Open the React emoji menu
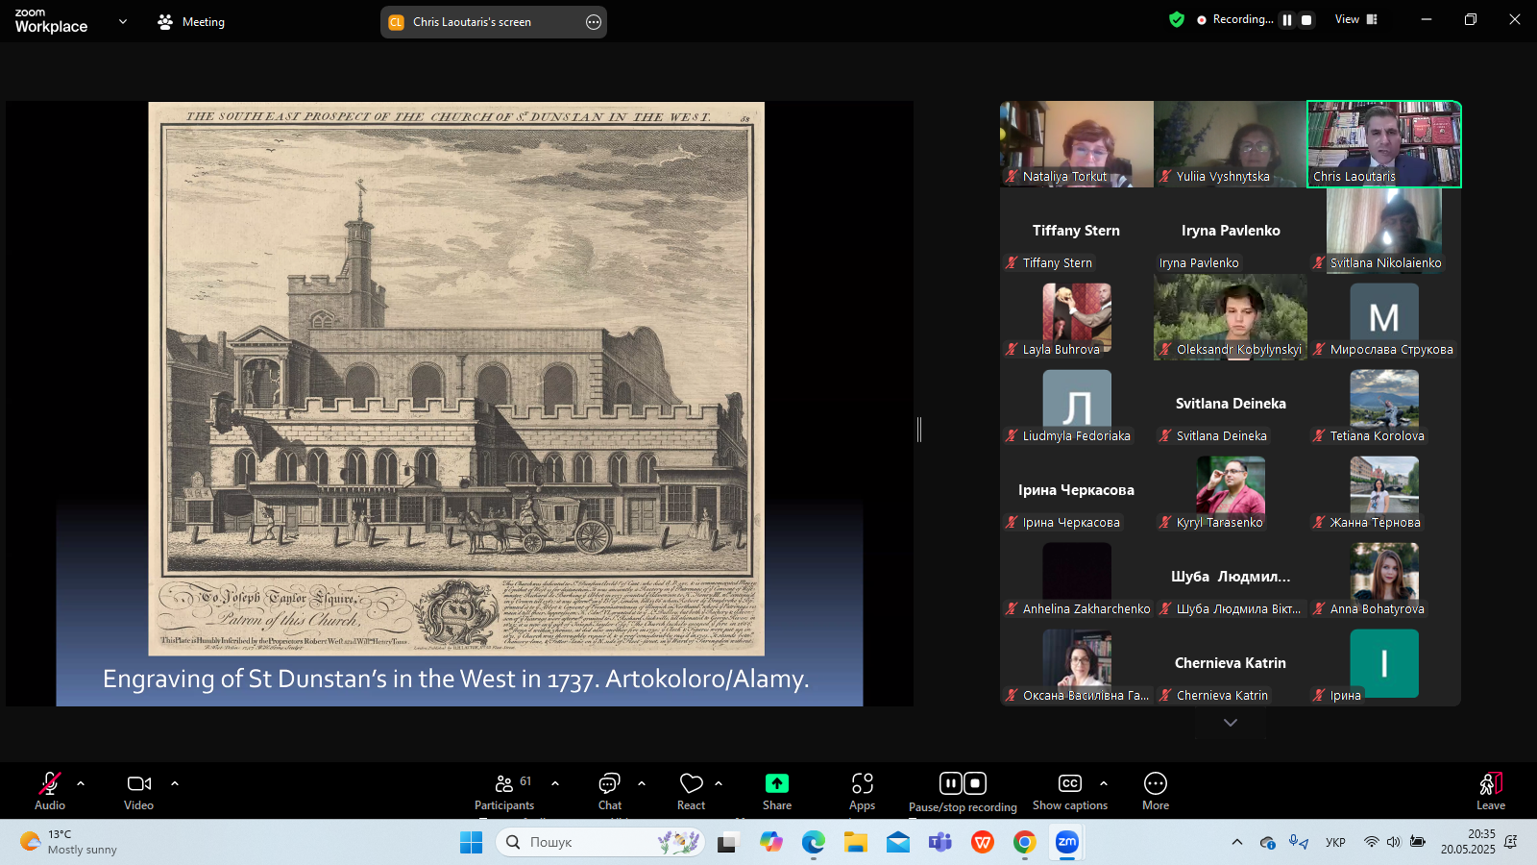Viewport: 1537px width, 865px height. point(691,791)
